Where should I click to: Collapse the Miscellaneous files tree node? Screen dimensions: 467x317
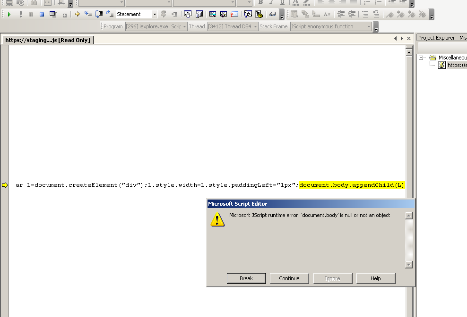(x=421, y=58)
